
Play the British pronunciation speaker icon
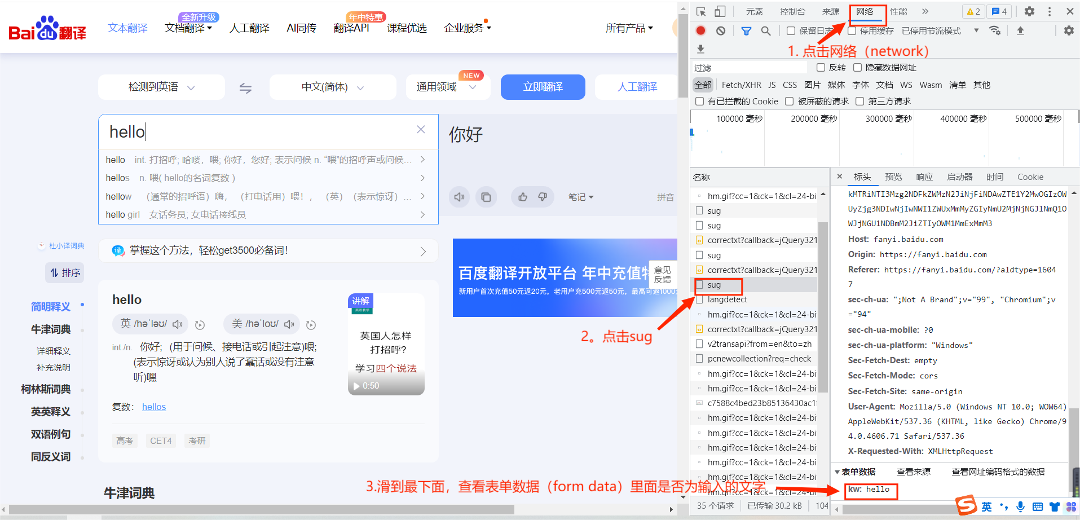point(178,324)
